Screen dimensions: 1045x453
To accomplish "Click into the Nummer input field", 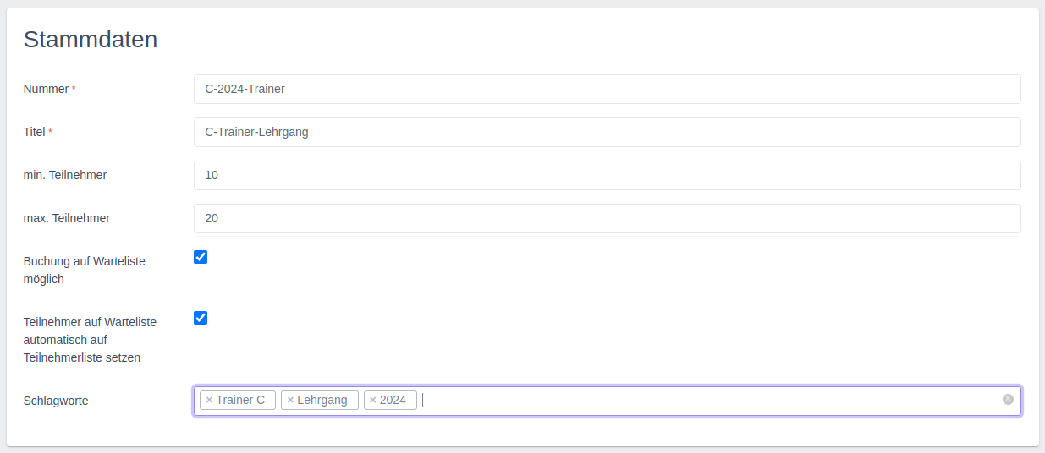I will click(607, 89).
